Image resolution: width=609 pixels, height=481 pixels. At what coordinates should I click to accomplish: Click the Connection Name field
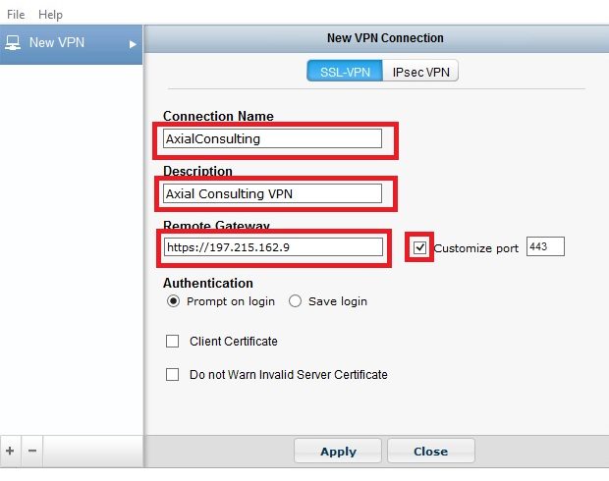coord(272,138)
